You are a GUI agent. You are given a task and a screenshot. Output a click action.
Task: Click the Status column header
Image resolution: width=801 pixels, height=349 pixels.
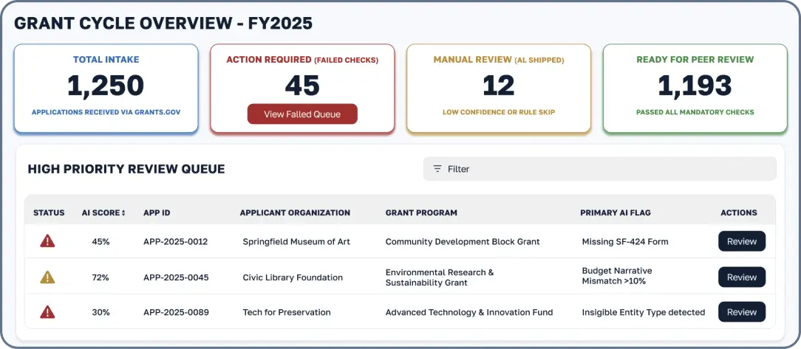49,212
